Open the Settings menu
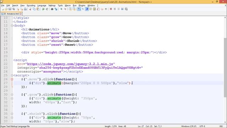The image size is (227, 128). pyautogui.click(x=52, y=6)
